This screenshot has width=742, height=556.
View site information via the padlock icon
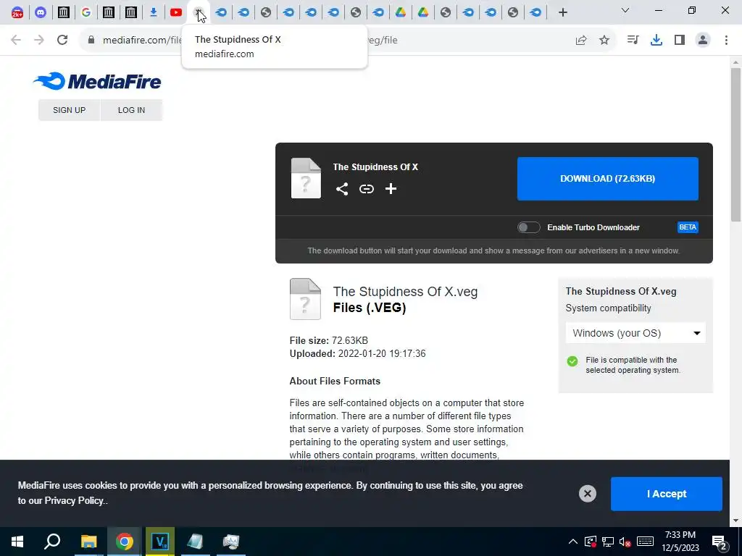(91, 40)
